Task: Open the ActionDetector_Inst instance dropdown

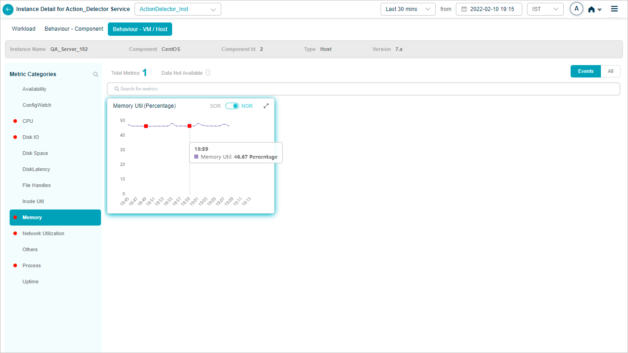Action: [x=178, y=9]
